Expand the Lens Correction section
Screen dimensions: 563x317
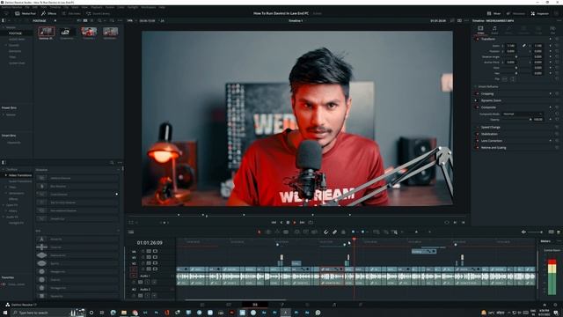(492, 141)
